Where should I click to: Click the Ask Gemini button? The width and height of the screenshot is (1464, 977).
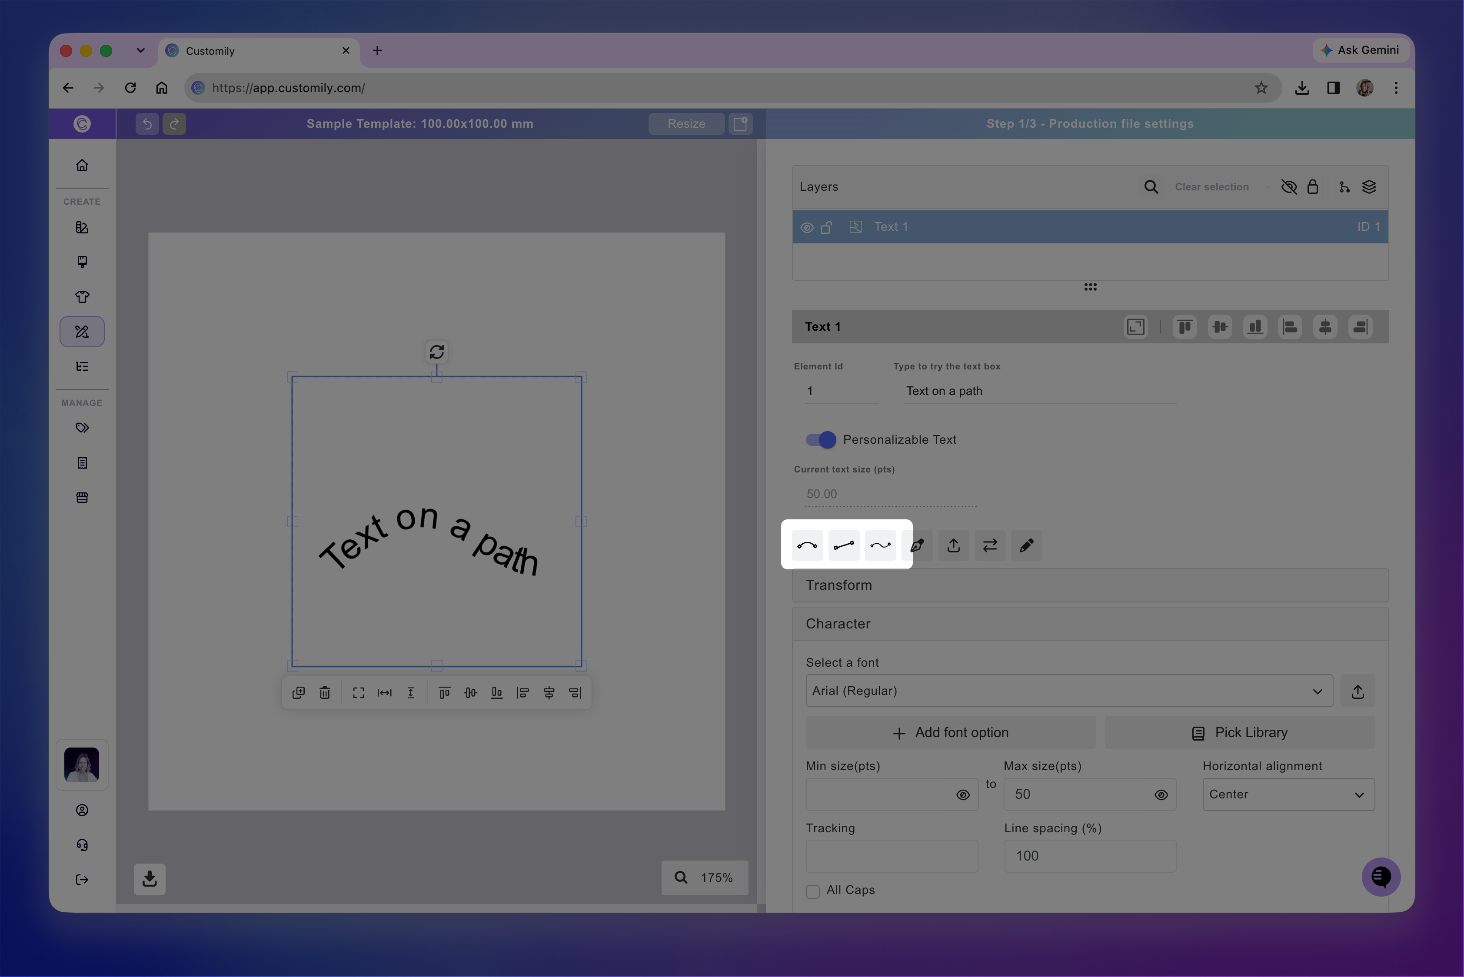tap(1360, 50)
